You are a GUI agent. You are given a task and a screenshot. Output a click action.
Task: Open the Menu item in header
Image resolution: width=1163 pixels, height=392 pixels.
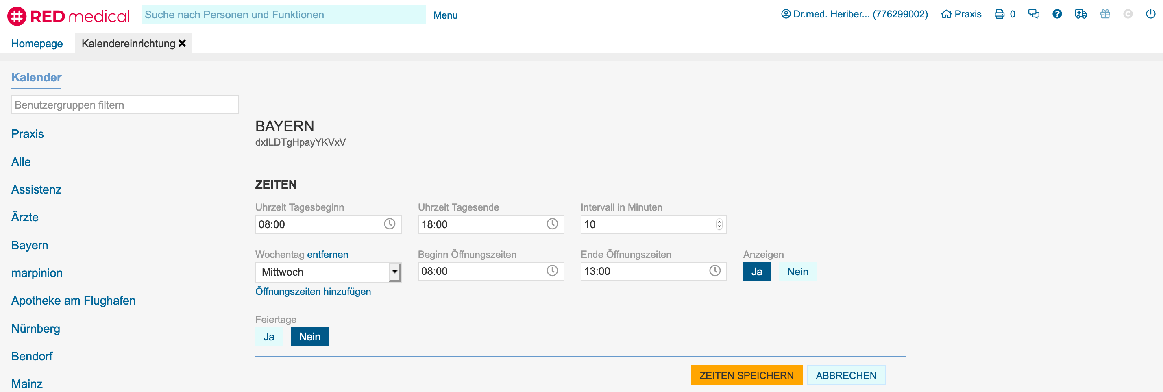tap(445, 15)
